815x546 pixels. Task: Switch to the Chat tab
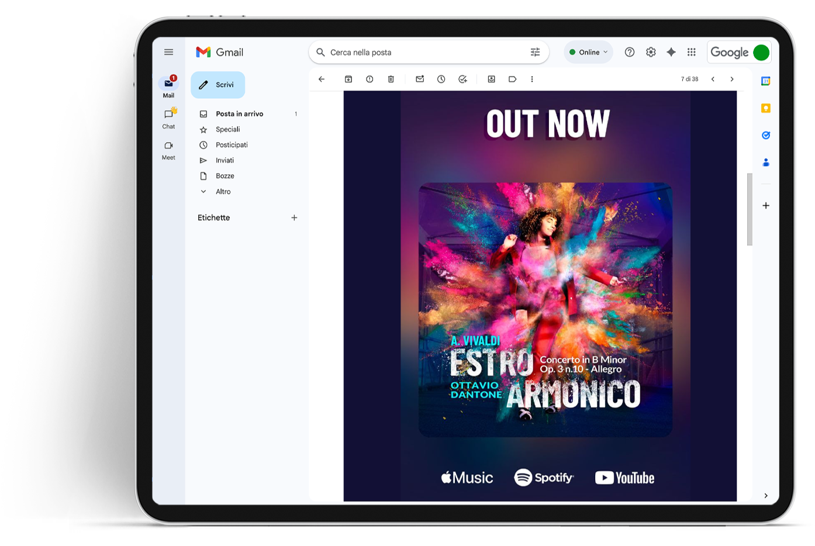(x=169, y=118)
